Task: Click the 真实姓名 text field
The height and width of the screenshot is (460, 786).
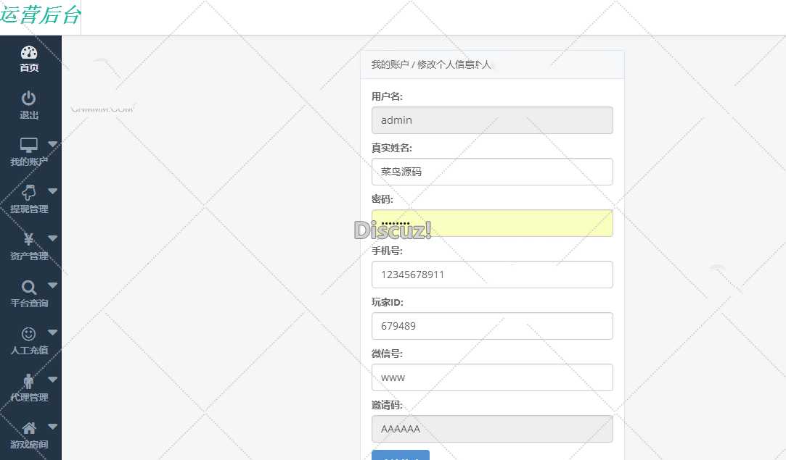Action: (492, 172)
